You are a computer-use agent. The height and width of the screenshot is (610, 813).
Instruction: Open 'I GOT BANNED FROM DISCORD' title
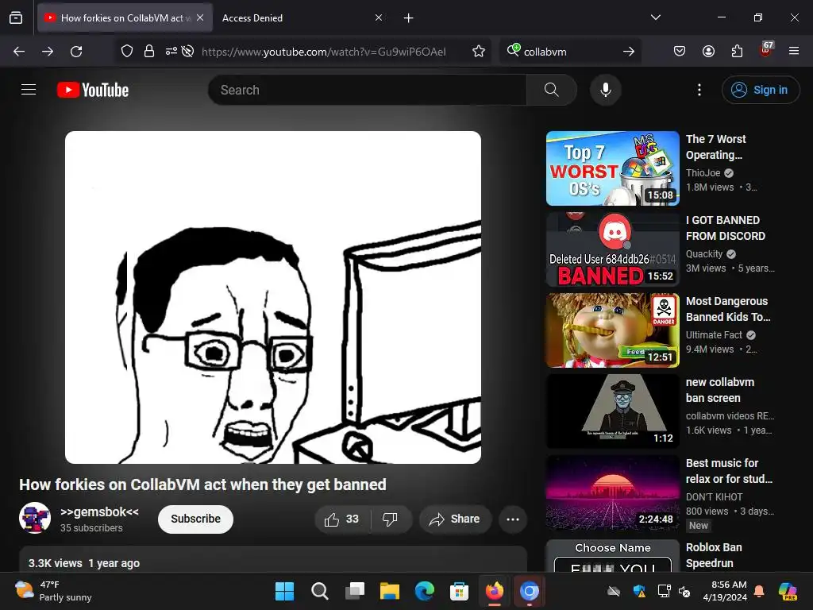coord(726,228)
